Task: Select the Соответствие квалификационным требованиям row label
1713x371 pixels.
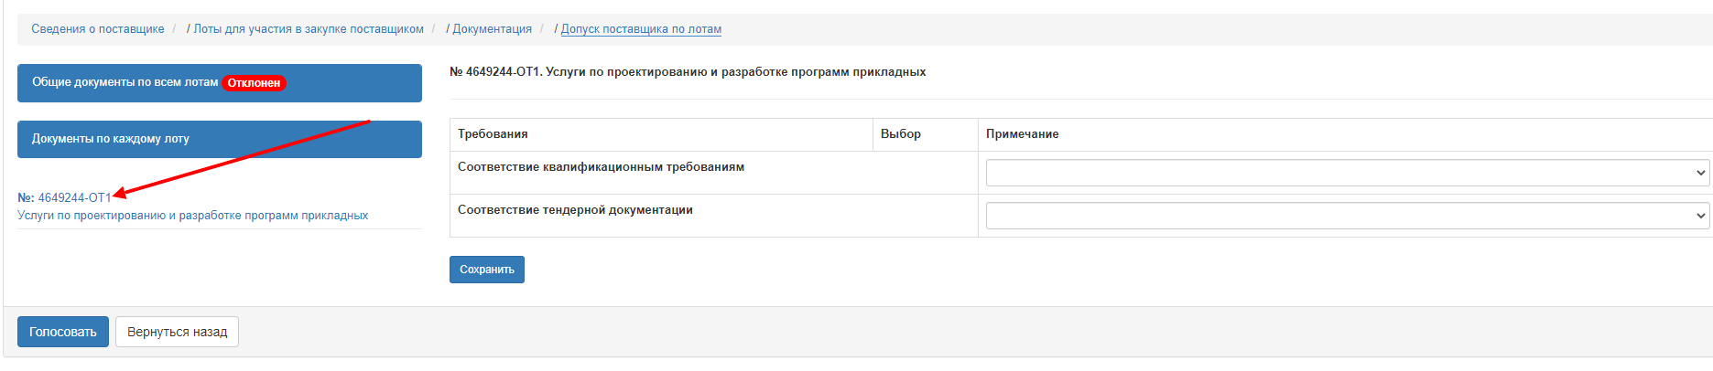Action: [x=601, y=167]
